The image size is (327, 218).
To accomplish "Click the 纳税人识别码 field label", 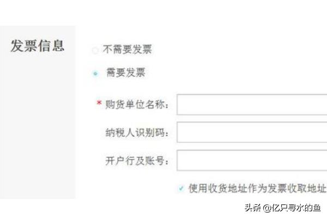I will (x=137, y=133).
